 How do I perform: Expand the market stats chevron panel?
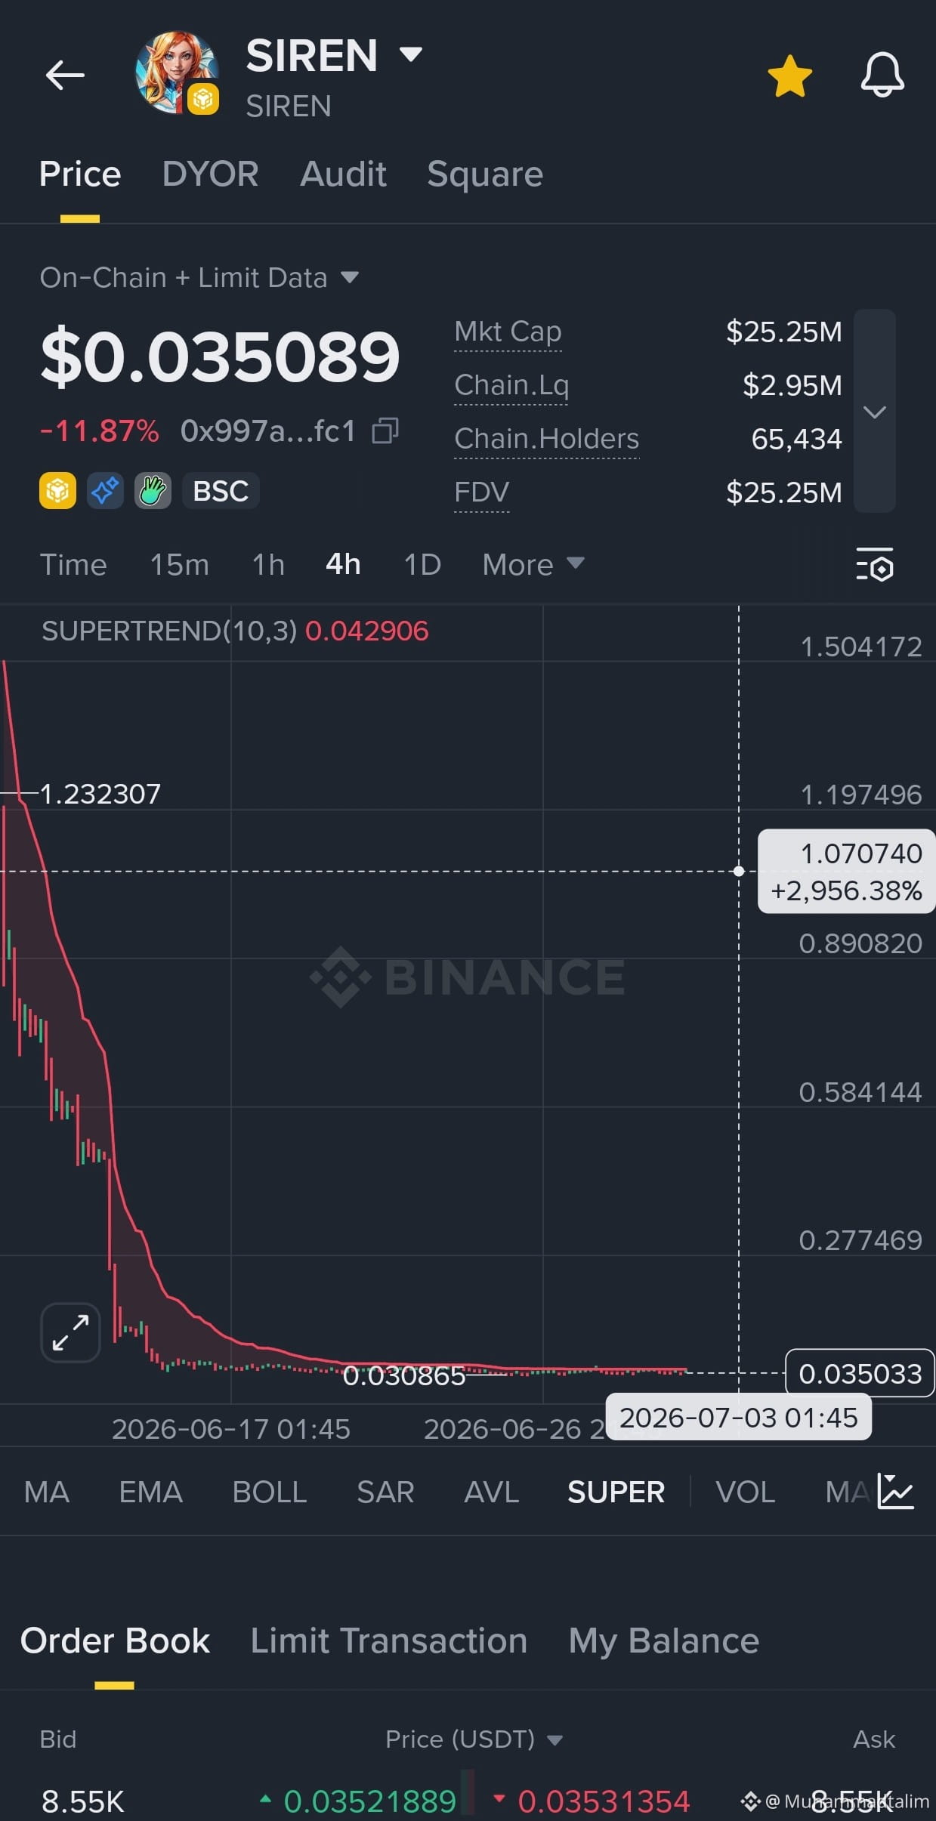875,412
